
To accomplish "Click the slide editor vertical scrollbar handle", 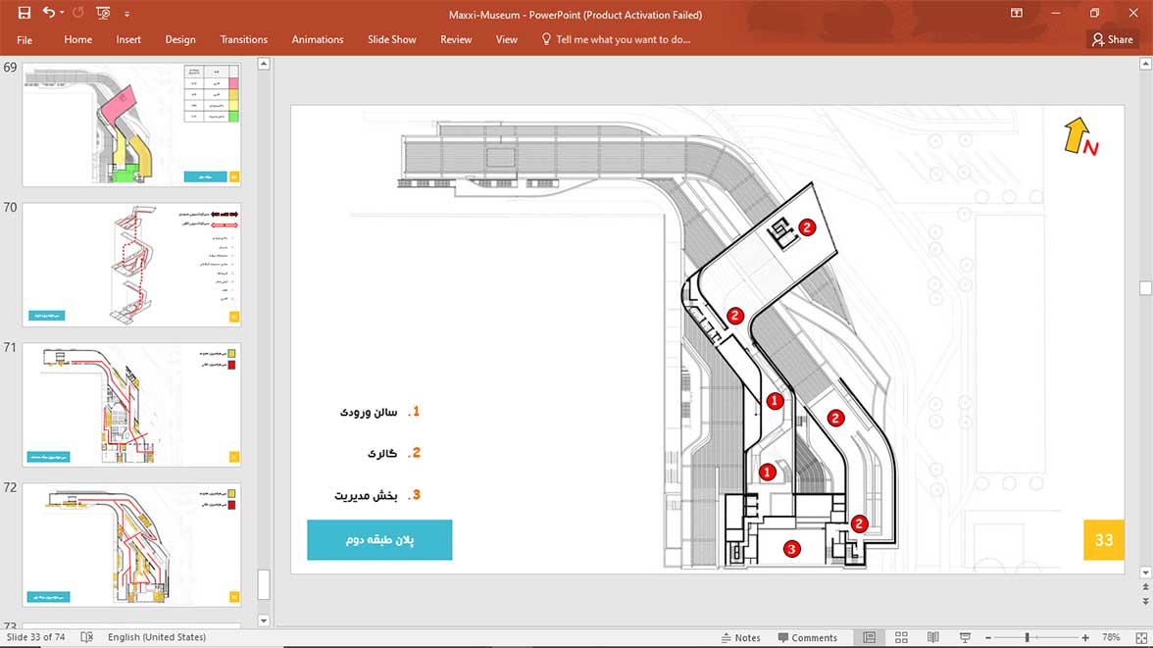I will [1145, 287].
